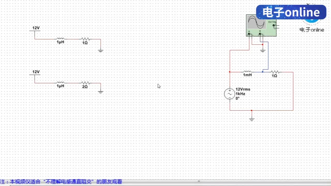Select the ground symbol wired to the oscilloscope
Image resolution: width=331 pixels, height=186 pixels.
263,50
